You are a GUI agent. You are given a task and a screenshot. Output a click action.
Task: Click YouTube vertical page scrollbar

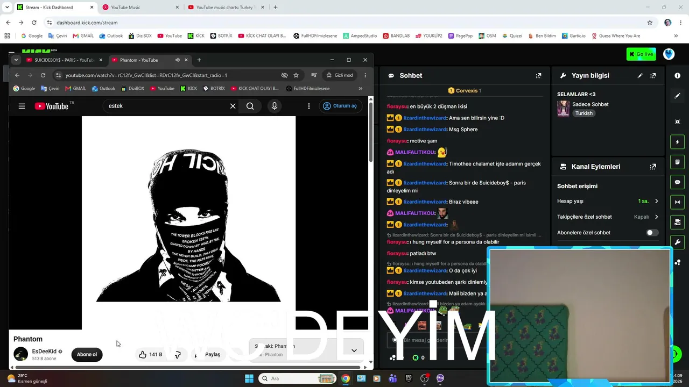coord(370,132)
